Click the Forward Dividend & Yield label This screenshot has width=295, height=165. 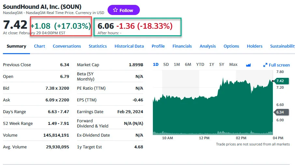[93, 123]
